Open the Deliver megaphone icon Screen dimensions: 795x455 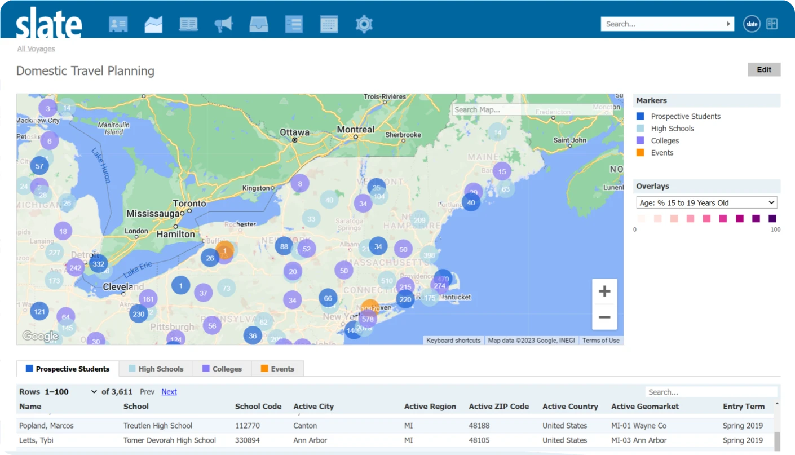pyautogui.click(x=223, y=24)
